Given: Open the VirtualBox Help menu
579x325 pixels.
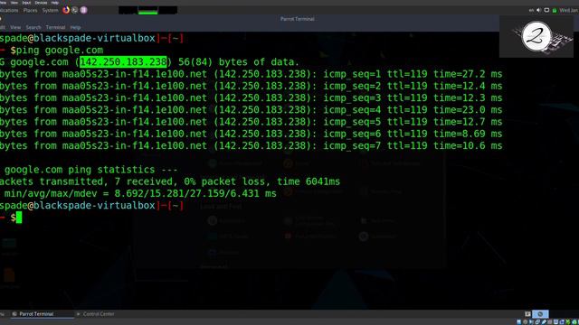Looking at the screenshot, I should click(55, 3).
